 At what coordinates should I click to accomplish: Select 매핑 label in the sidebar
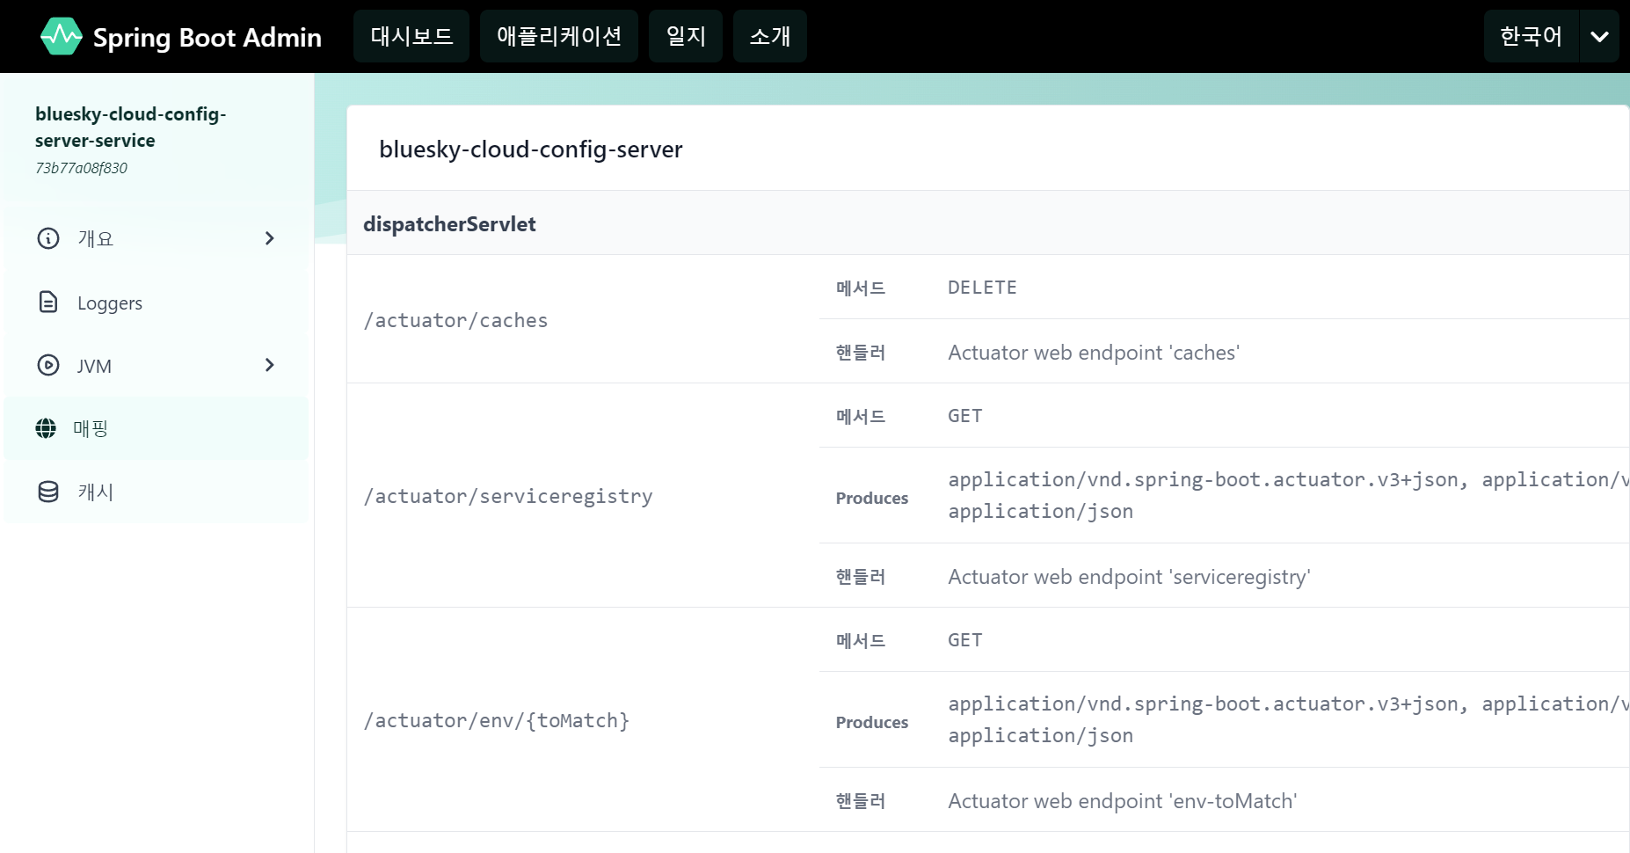point(91,428)
